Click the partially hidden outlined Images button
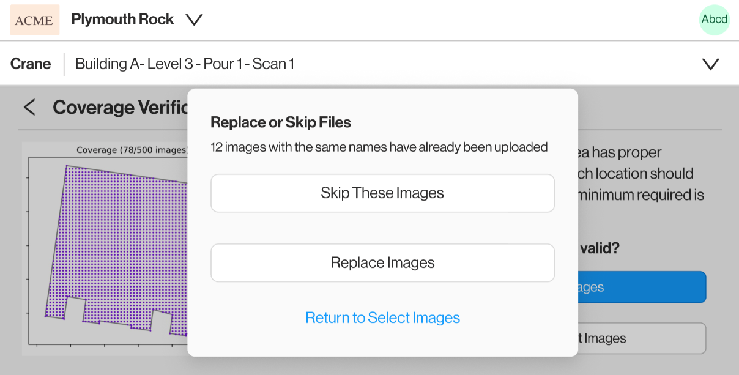 (642, 338)
